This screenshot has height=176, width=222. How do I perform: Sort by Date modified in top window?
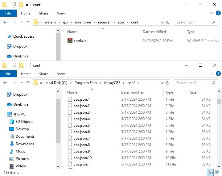(154, 32)
